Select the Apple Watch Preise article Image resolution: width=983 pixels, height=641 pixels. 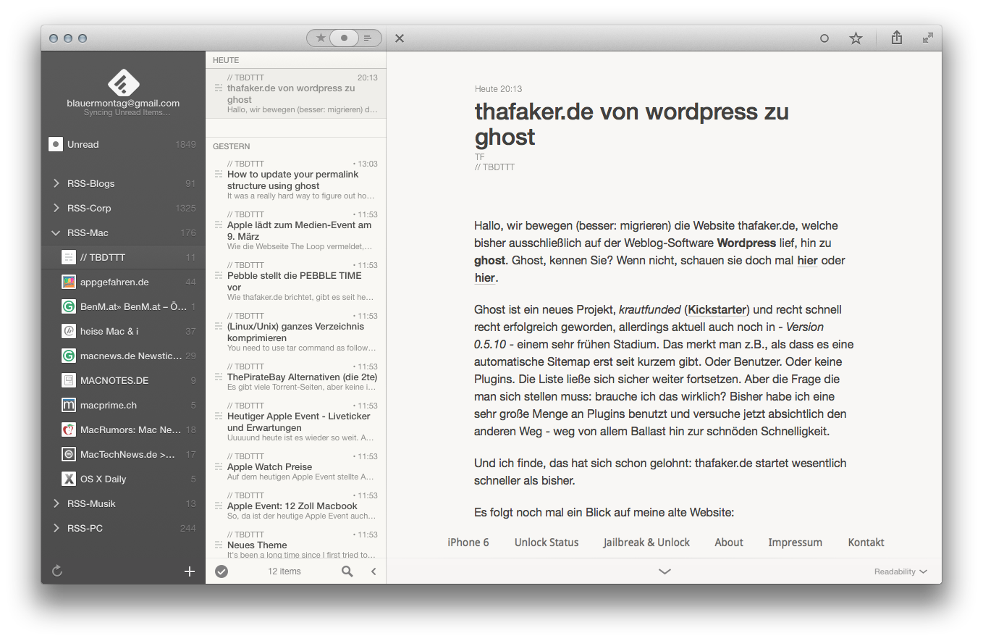tap(295, 466)
